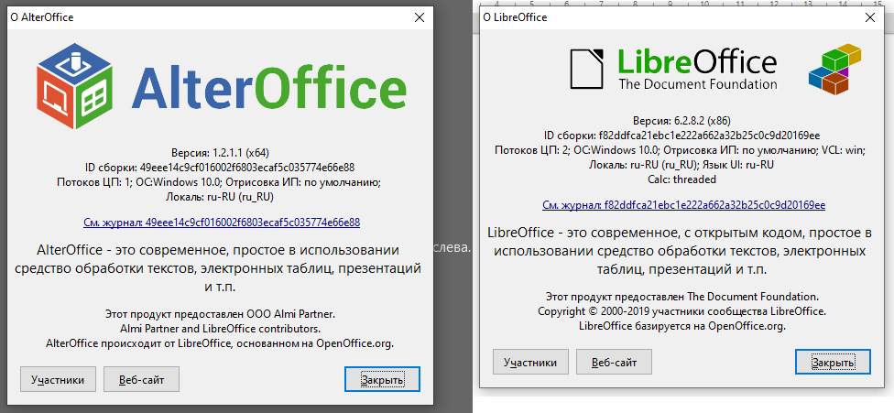Click Участники button in AlterOffice dialog
894x413 pixels.
click(x=58, y=379)
